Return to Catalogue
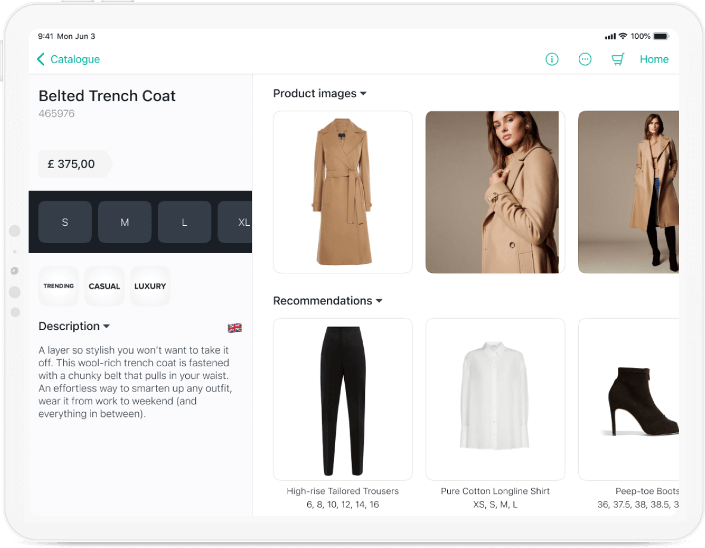 click(x=74, y=59)
